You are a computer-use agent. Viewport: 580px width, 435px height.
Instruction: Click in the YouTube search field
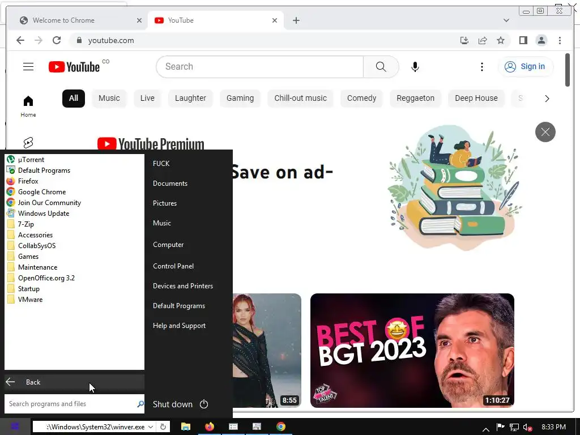point(260,67)
